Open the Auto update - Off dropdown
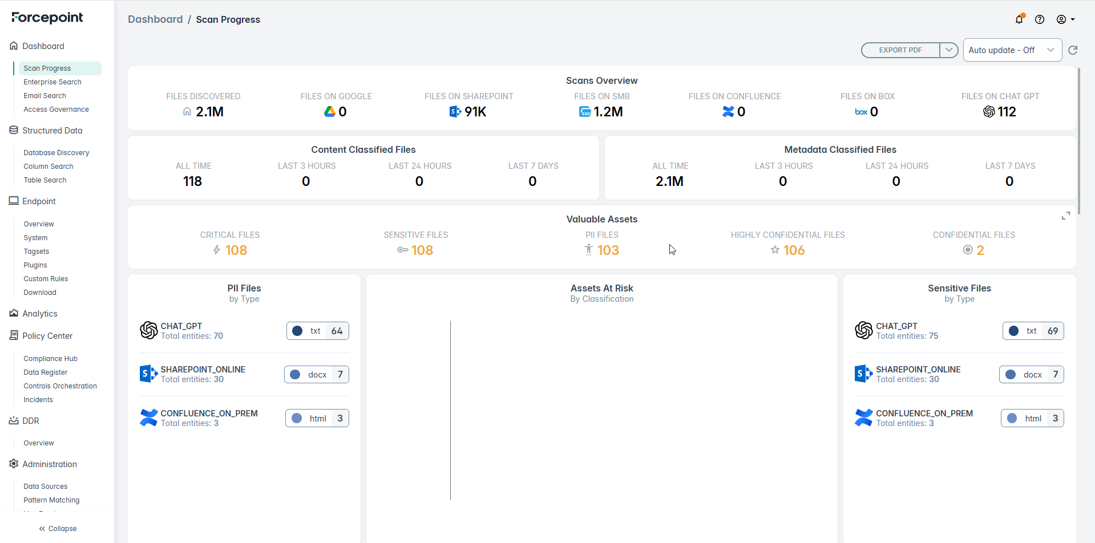Screen dimensions: 1095x543 pyautogui.click(x=1012, y=50)
